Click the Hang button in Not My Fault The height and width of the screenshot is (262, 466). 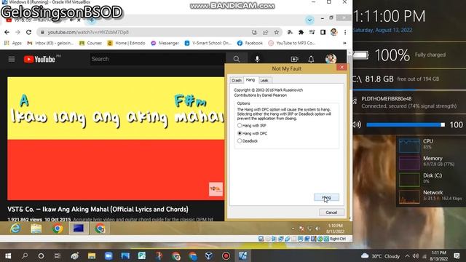point(326,197)
